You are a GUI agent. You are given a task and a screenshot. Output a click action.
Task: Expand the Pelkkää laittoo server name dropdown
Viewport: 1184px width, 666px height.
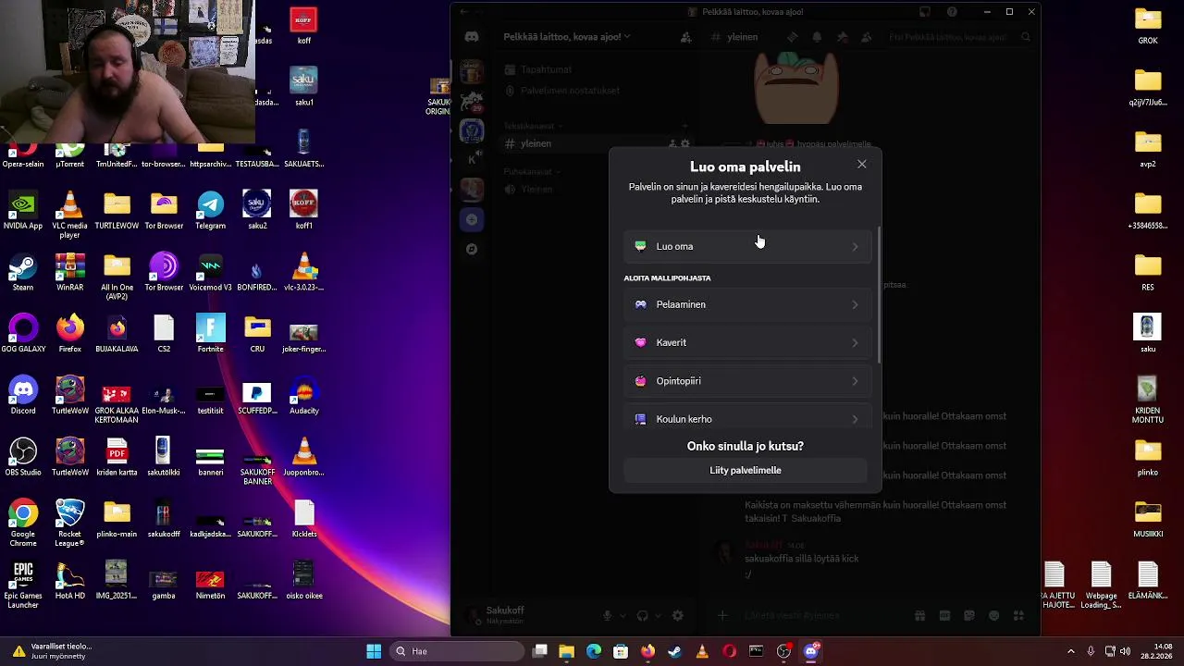567,37
